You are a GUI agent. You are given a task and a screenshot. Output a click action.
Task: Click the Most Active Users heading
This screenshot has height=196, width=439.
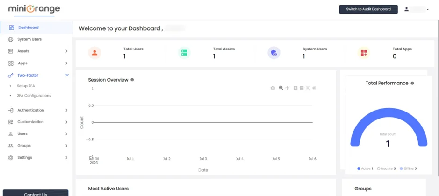pos(108,189)
